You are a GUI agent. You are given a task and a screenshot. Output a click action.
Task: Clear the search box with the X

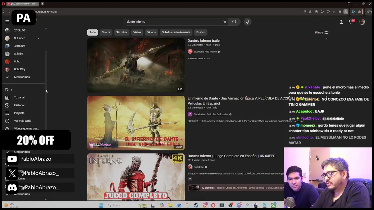click(x=225, y=22)
